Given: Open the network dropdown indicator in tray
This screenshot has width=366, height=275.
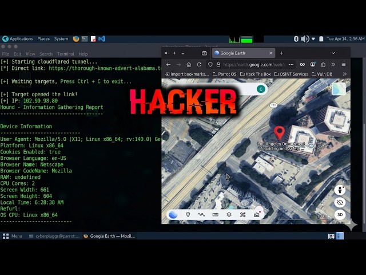Looking at the screenshot, I should [x=313, y=39].
